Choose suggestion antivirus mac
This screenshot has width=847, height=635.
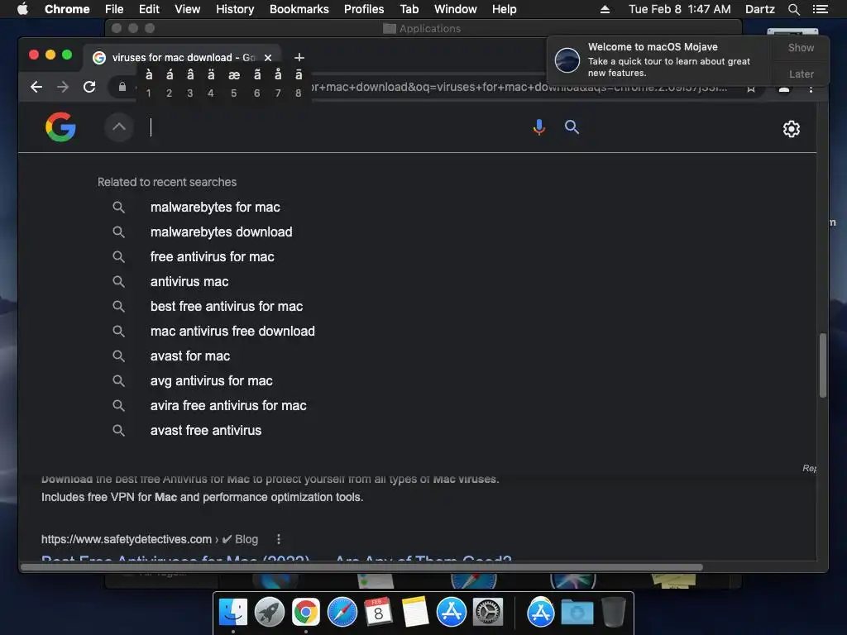pos(189,282)
